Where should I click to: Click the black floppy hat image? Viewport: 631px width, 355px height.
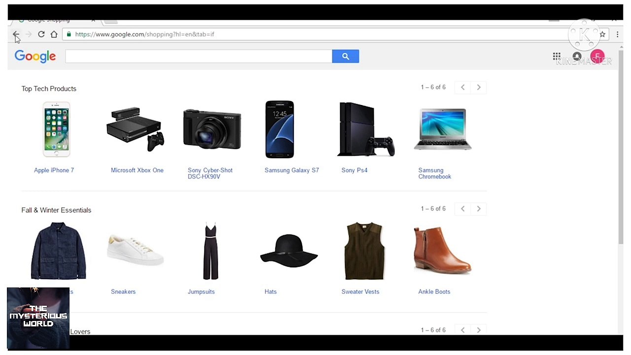coord(289,251)
